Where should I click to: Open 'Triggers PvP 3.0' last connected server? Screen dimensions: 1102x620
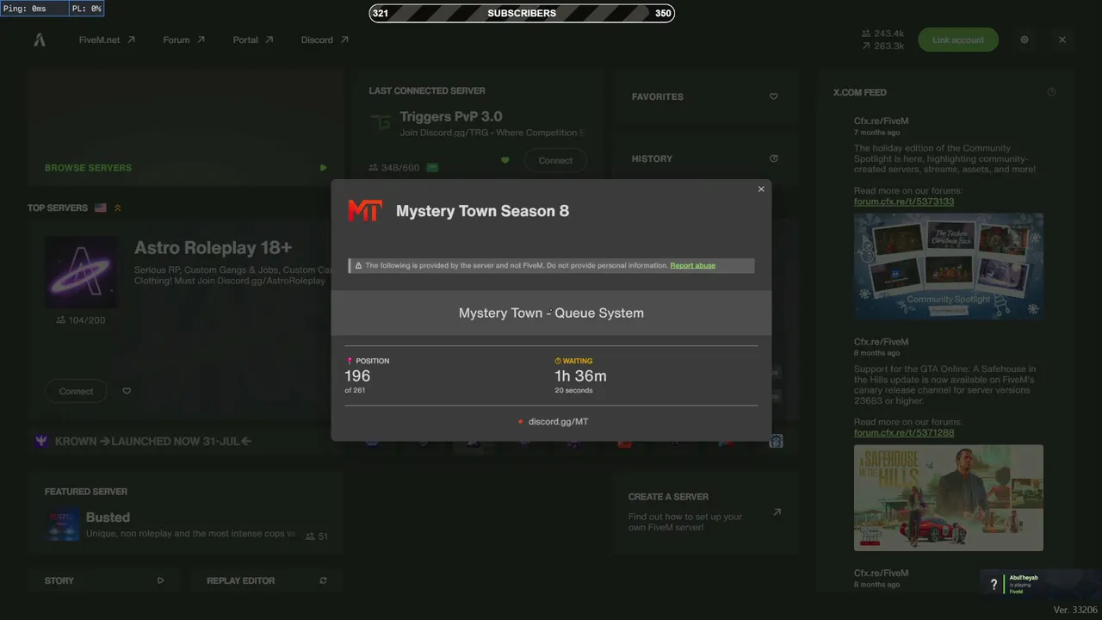pos(451,116)
